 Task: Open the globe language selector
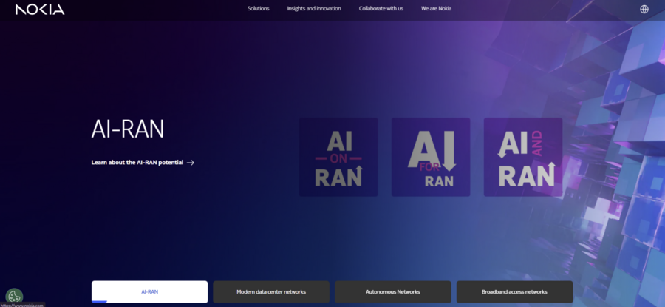coord(644,10)
